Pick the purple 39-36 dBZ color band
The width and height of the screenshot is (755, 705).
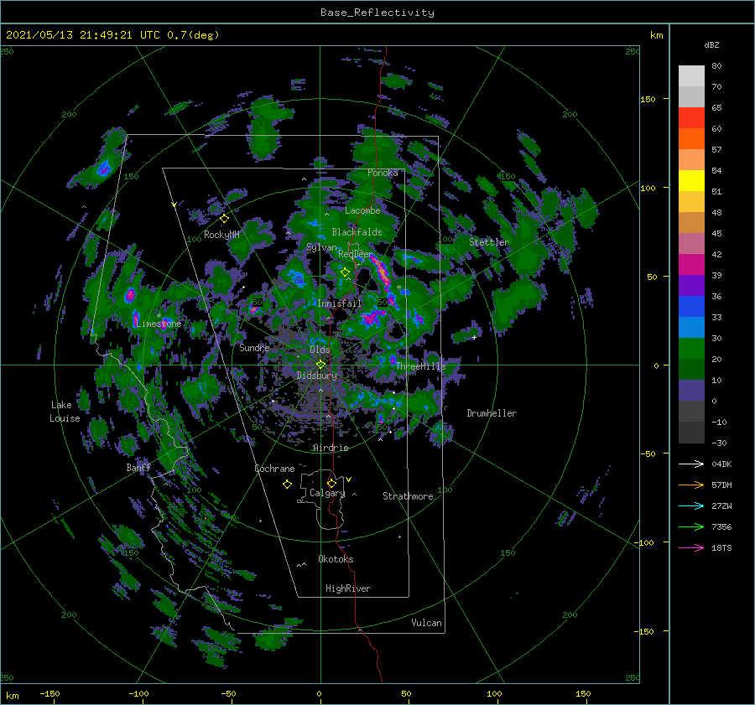[x=691, y=286]
